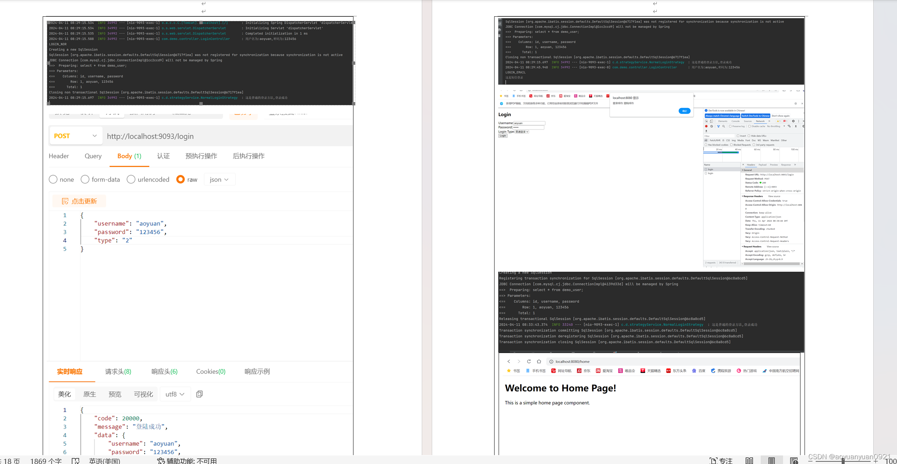The image size is (897, 464).
Task: Open the Body (1) tab
Action: click(x=129, y=156)
